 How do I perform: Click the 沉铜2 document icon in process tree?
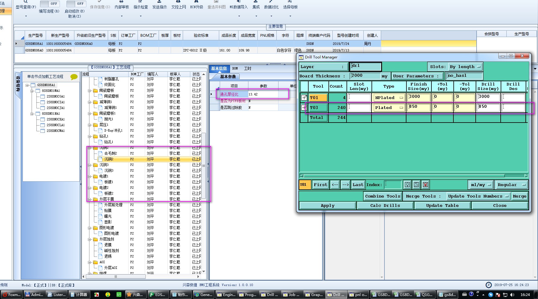[x=101, y=159]
